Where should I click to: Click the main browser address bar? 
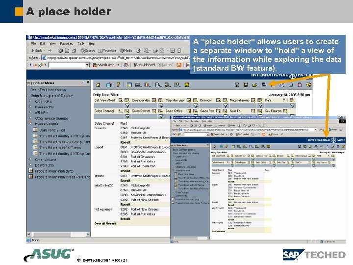point(116,58)
